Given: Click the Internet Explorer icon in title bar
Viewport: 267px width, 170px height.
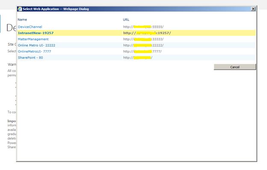Looking at the screenshot, I should click(x=20, y=9).
